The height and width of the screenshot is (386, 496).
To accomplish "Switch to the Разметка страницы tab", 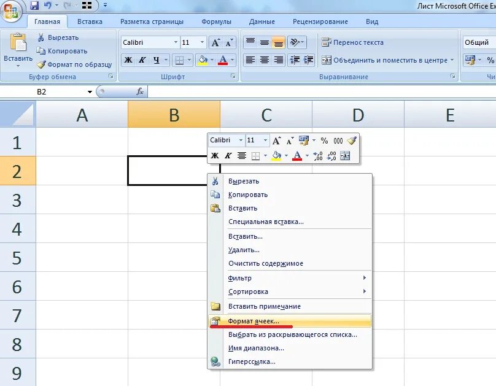I will (x=152, y=22).
